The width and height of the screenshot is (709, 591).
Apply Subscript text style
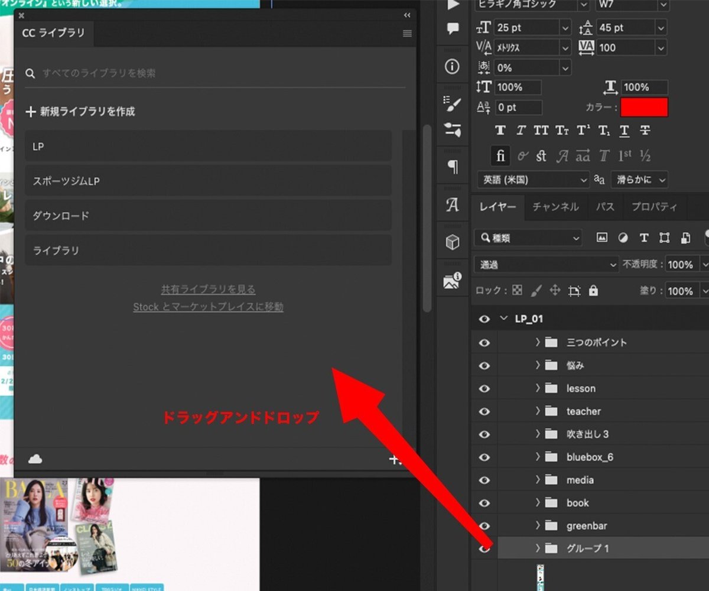(604, 131)
